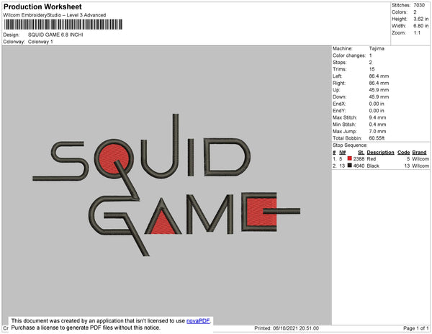Click the 'Page 1 of 1' footer text

[x=416, y=328]
